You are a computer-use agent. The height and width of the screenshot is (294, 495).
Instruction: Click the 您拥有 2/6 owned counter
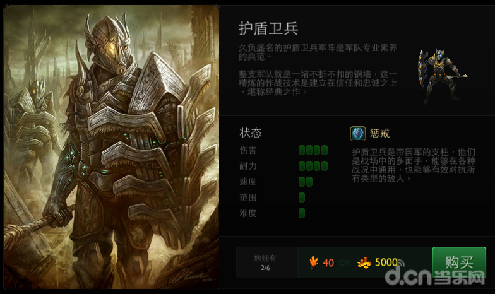click(x=265, y=262)
